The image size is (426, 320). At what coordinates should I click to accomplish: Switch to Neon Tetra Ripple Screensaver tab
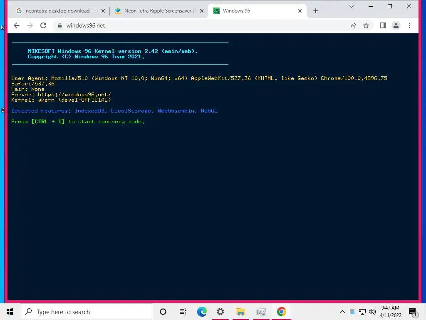point(159,11)
